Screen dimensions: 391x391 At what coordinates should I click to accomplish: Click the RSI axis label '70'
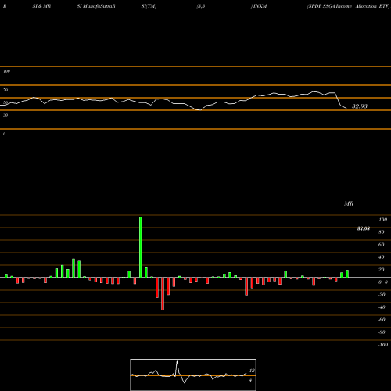(5, 90)
